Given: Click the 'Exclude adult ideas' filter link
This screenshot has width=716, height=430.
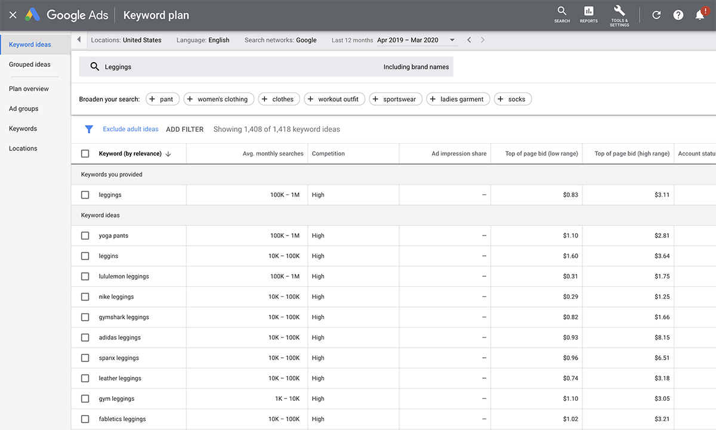Looking at the screenshot, I should coord(131,129).
